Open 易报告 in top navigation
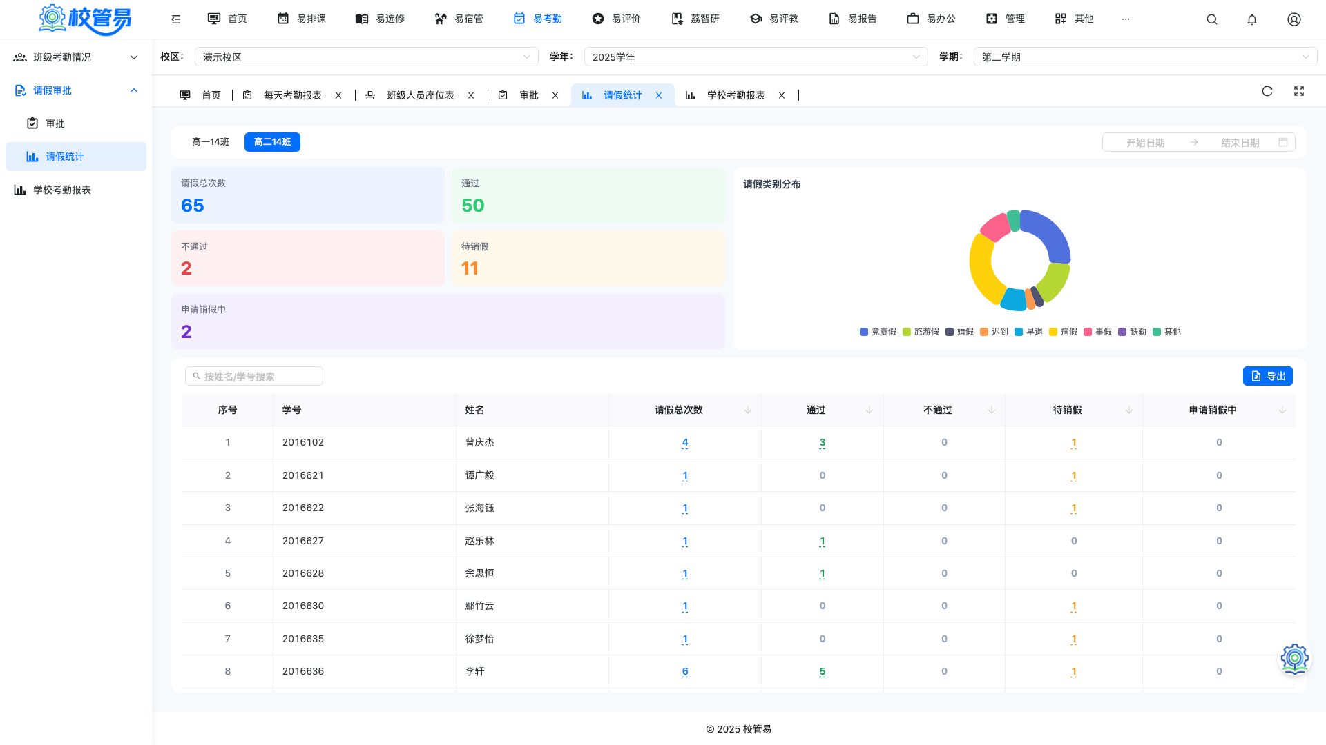 pos(853,19)
